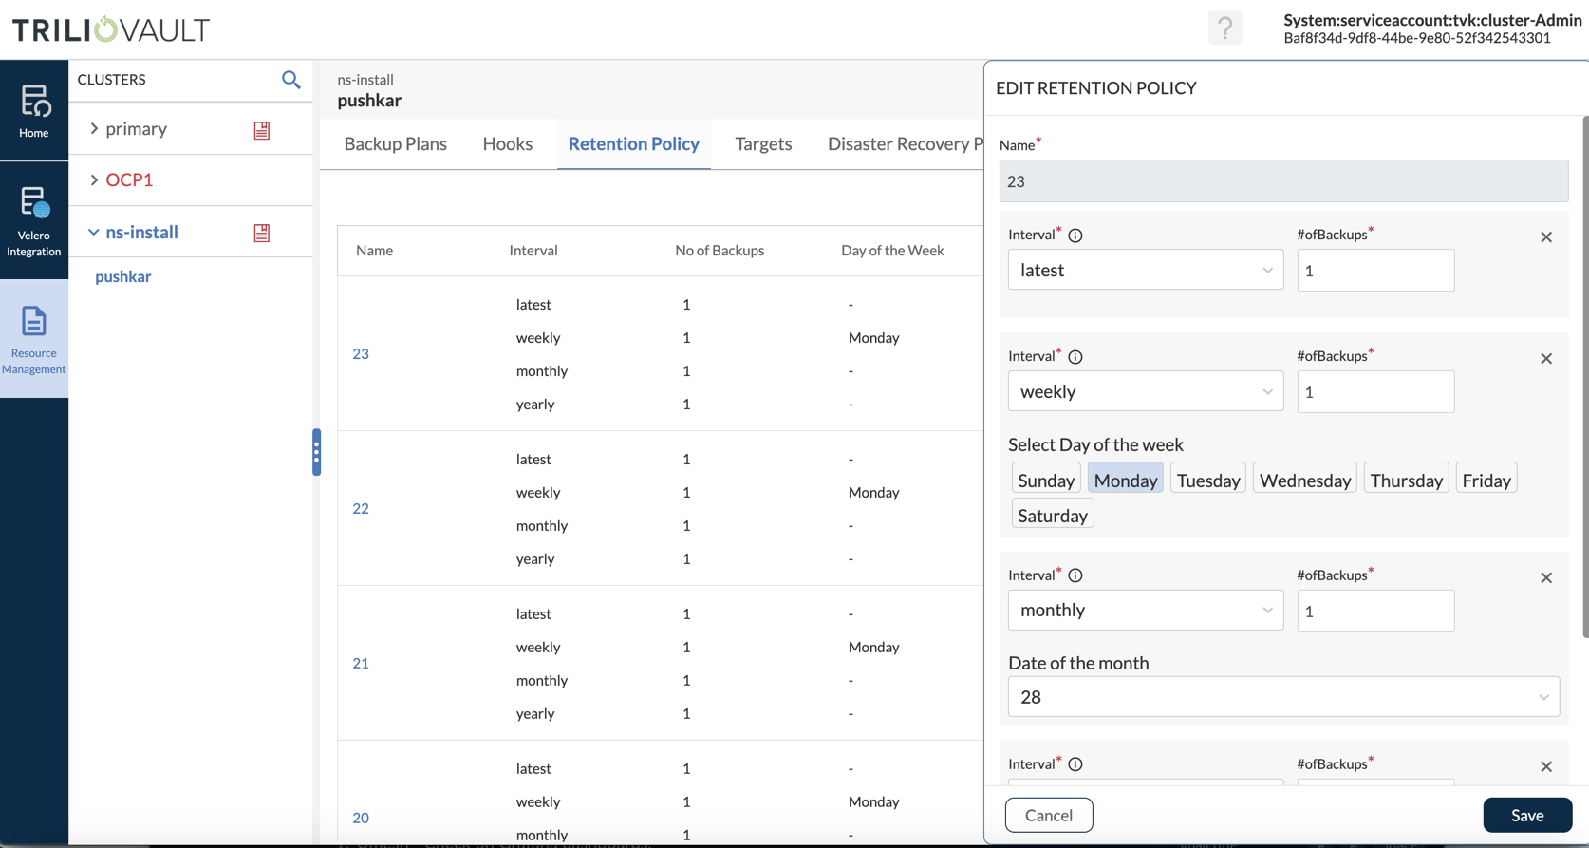Click info icon next to weekly Interval label
Image resolution: width=1589 pixels, height=848 pixels.
pos(1075,357)
